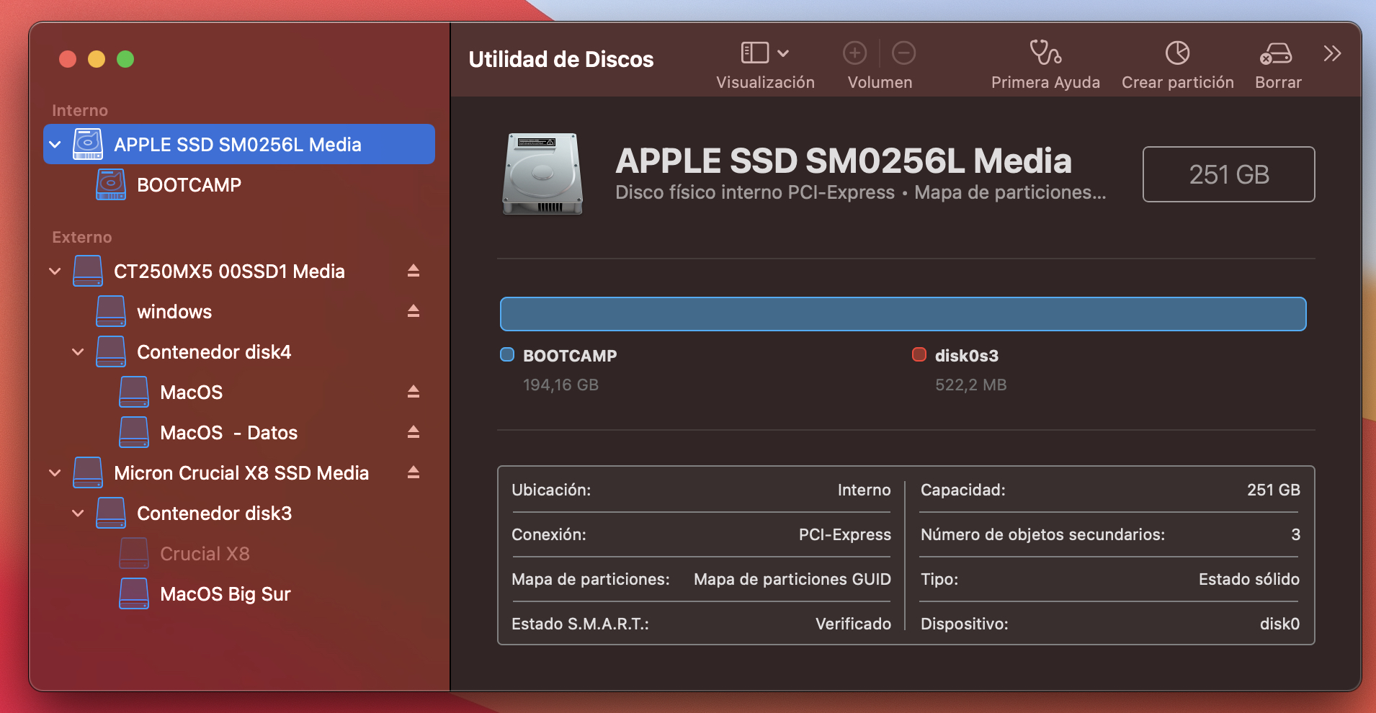Image resolution: width=1376 pixels, height=713 pixels.
Task: Collapse the Contenedor disk4 container
Action: point(78,351)
